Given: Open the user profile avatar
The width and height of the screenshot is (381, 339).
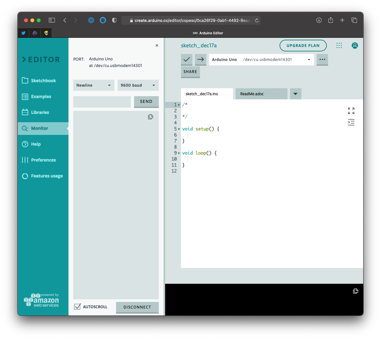Looking at the screenshot, I should [355, 45].
